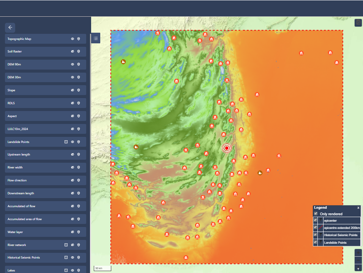363x273 pixels.
Task: Open Historical Seismic Points attribute table
Action: point(66,258)
